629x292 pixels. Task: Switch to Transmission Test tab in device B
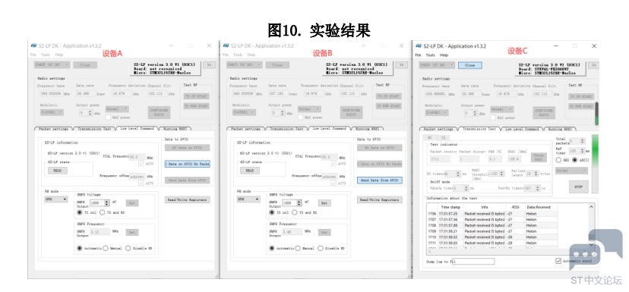click(x=287, y=129)
